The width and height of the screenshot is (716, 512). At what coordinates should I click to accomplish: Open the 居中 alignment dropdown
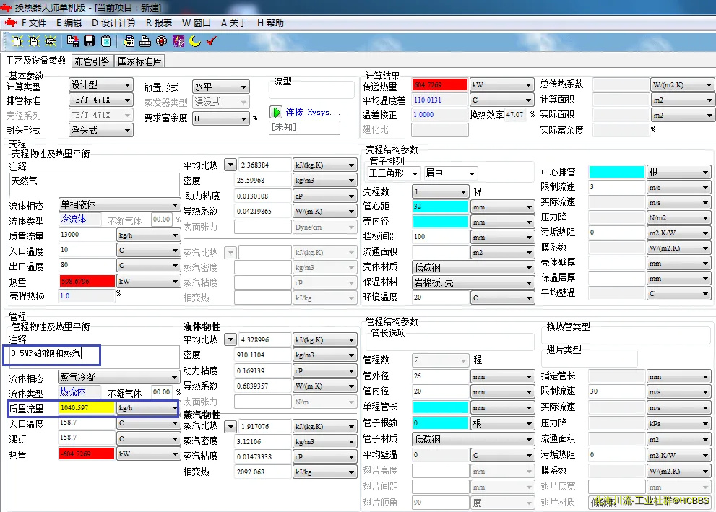[x=451, y=173]
